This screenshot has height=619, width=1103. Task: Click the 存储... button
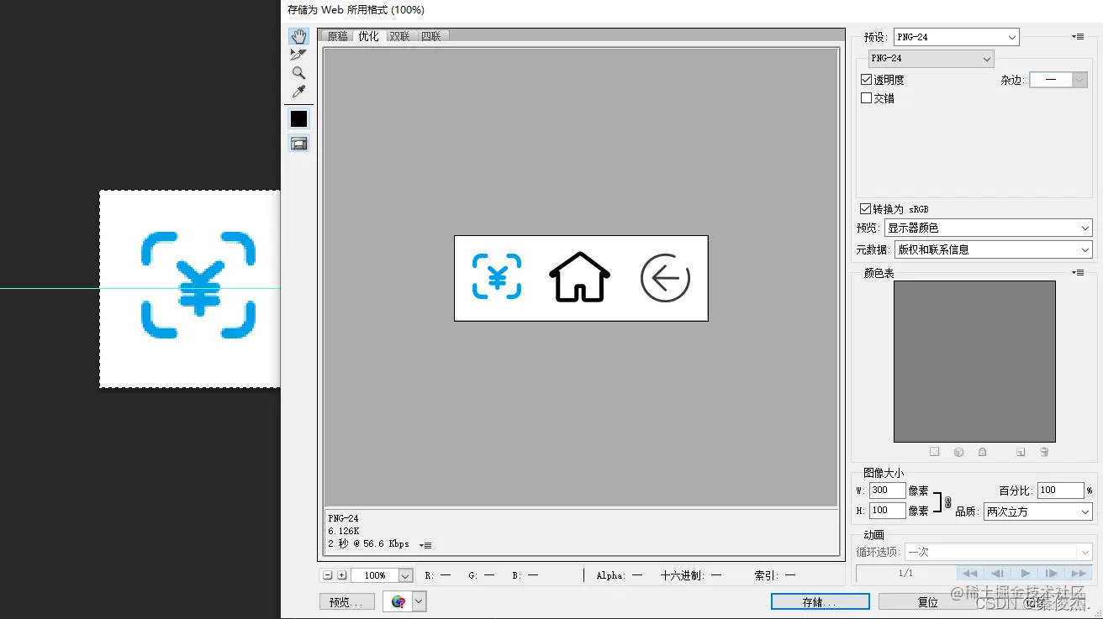(x=820, y=602)
